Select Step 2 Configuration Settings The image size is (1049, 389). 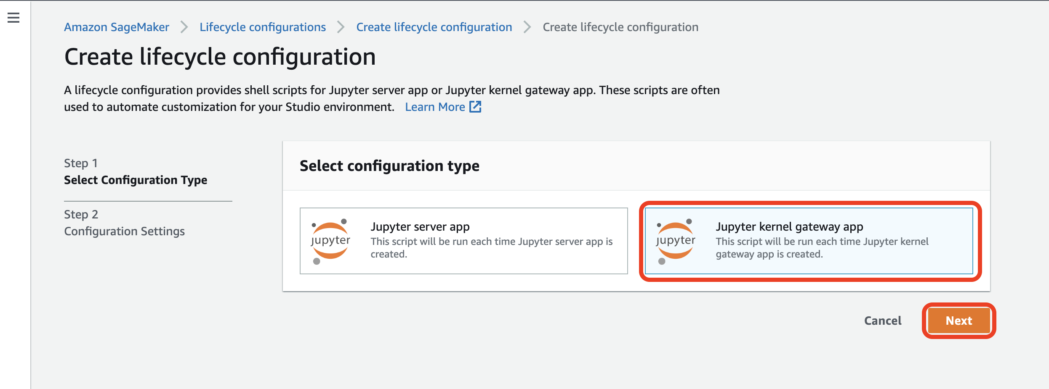click(124, 223)
